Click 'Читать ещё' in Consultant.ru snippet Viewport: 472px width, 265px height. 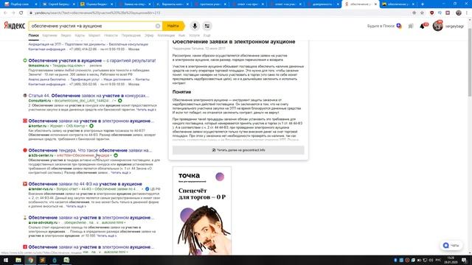(x=146, y=110)
